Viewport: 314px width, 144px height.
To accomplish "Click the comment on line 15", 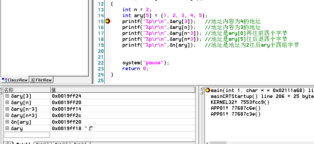I will [233, 22].
